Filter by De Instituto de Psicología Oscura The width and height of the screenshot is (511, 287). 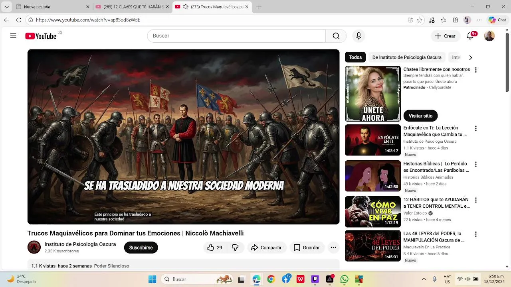pyautogui.click(x=407, y=57)
